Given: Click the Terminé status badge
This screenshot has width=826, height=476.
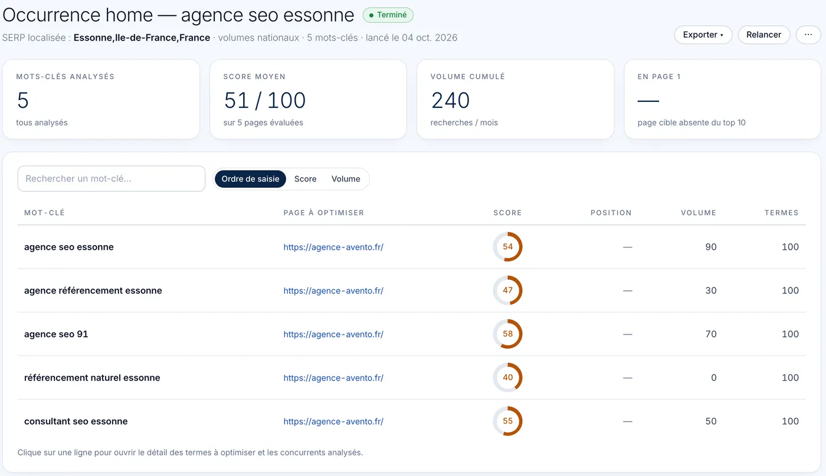Looking at the screenshot, I should tap(388, 15).
